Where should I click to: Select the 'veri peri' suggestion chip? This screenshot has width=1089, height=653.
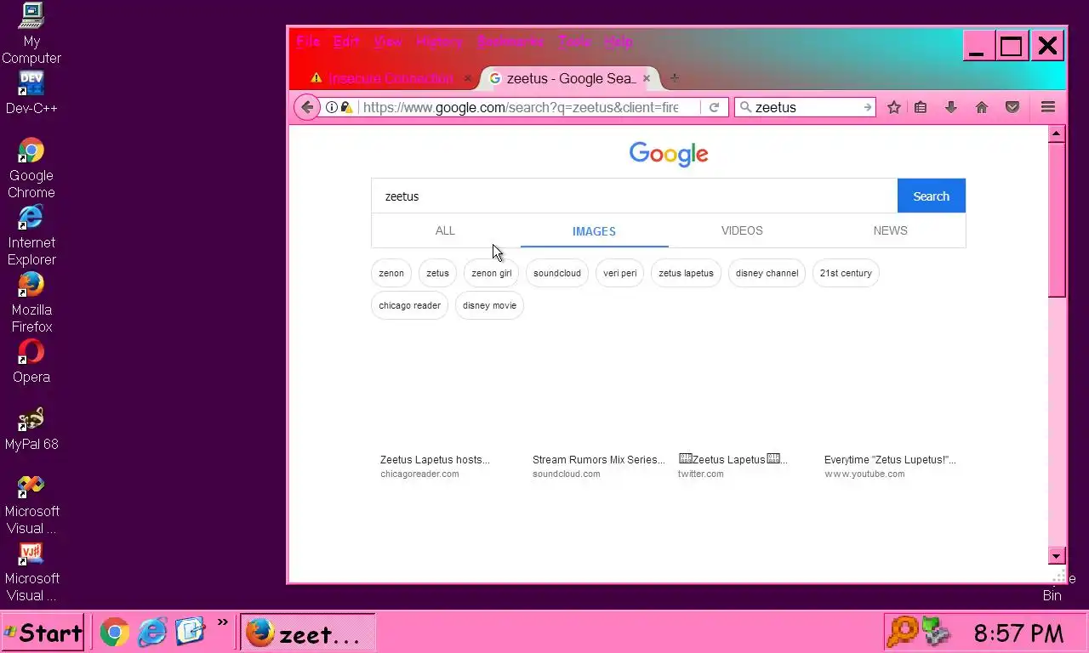619,273
